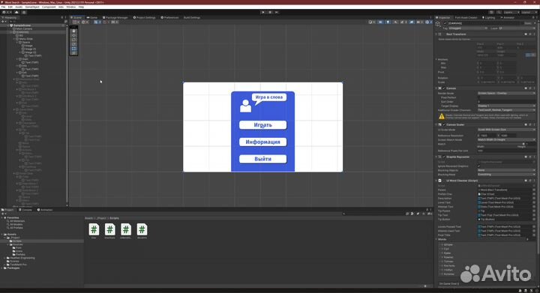Open the Target Display dropdown
540x293 pixels.
pos(506,106)
